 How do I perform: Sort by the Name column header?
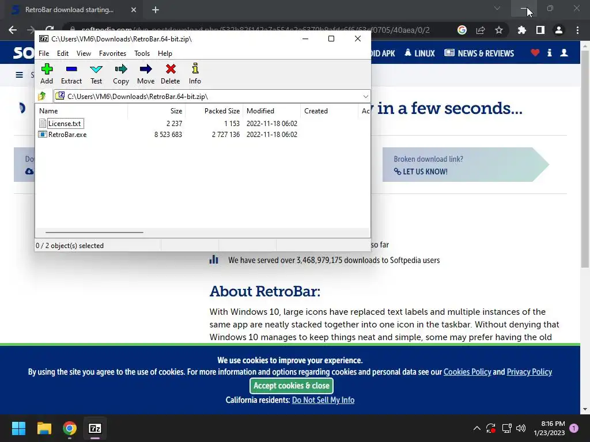click(81, 111)
